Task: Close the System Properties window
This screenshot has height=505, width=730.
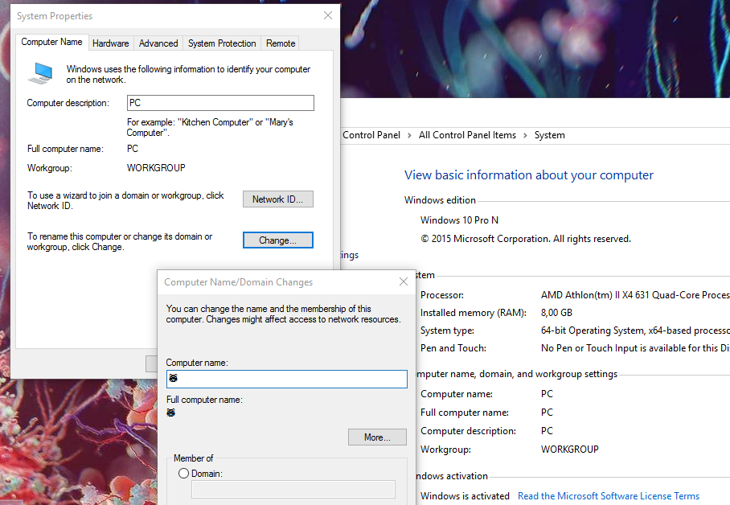Action: click(328, 15)
